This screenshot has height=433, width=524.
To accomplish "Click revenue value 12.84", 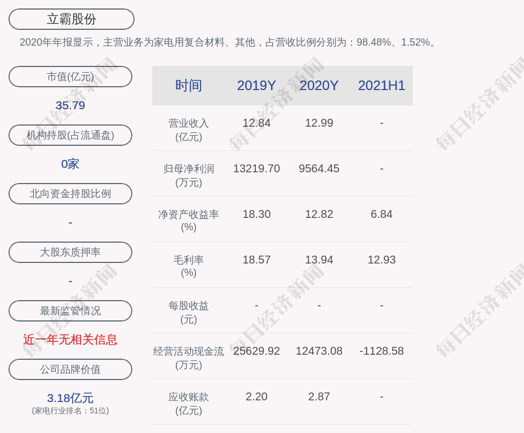I will pos(256,123).
